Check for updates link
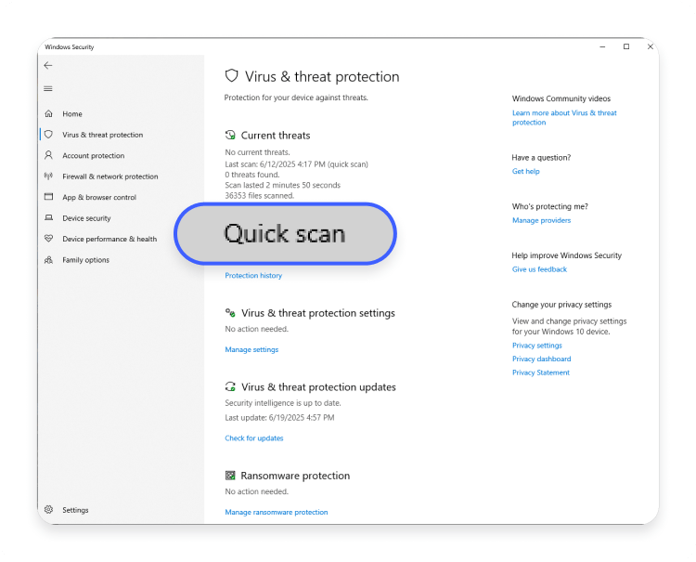This screenshot has height=562, width=696. coord(254,438)
